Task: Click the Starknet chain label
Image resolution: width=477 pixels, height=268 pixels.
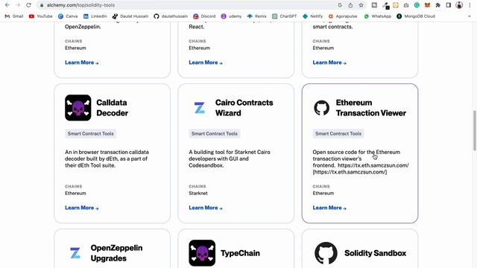Action: coord(198,194)
